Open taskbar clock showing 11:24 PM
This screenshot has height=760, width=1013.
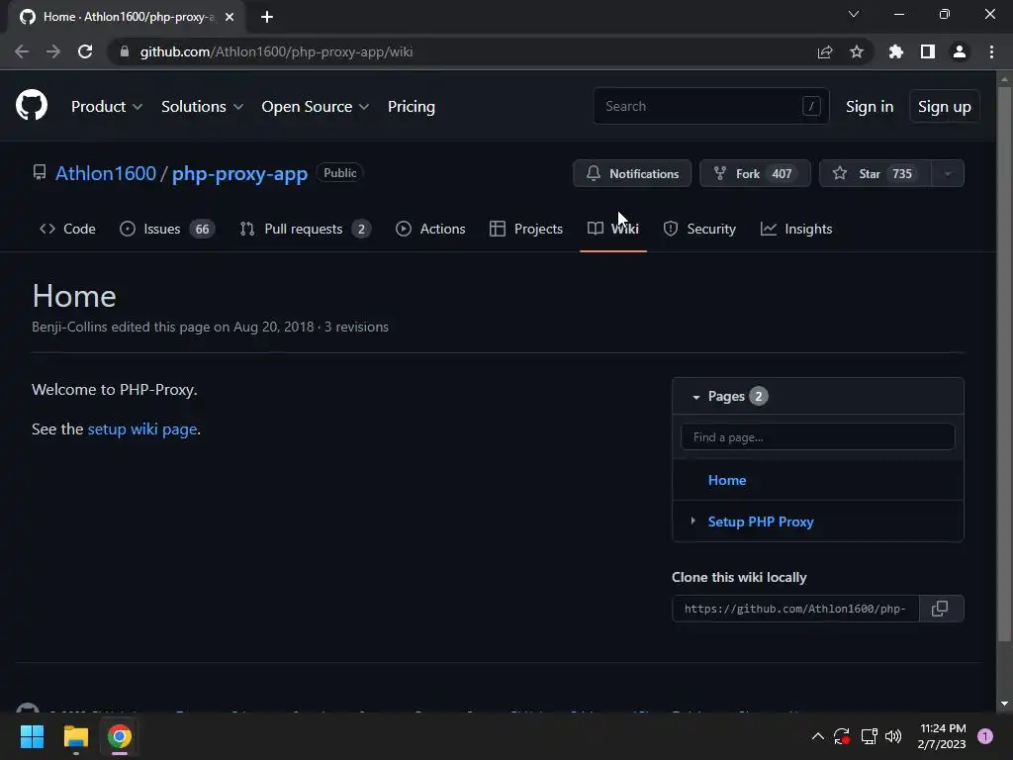coord(942,736)
